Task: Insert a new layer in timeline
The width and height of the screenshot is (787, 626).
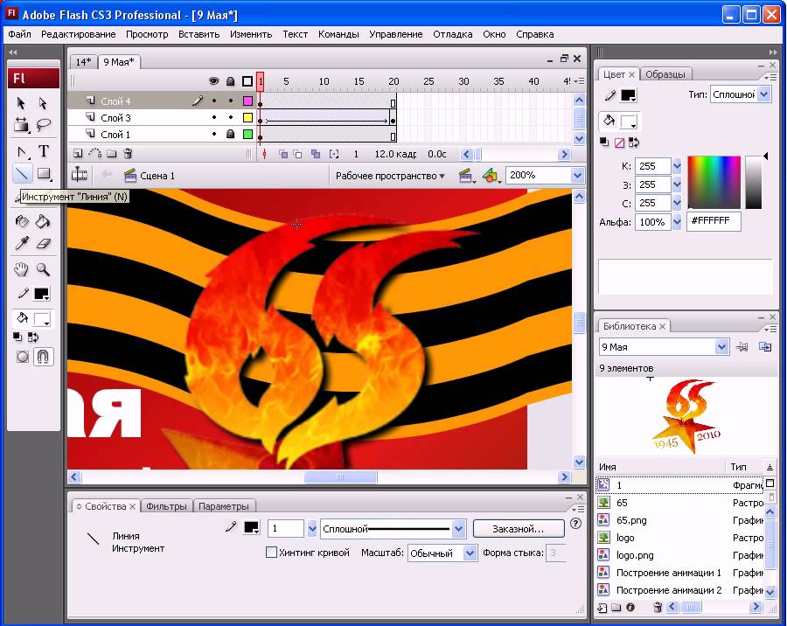Action: (x=78, y=154)
